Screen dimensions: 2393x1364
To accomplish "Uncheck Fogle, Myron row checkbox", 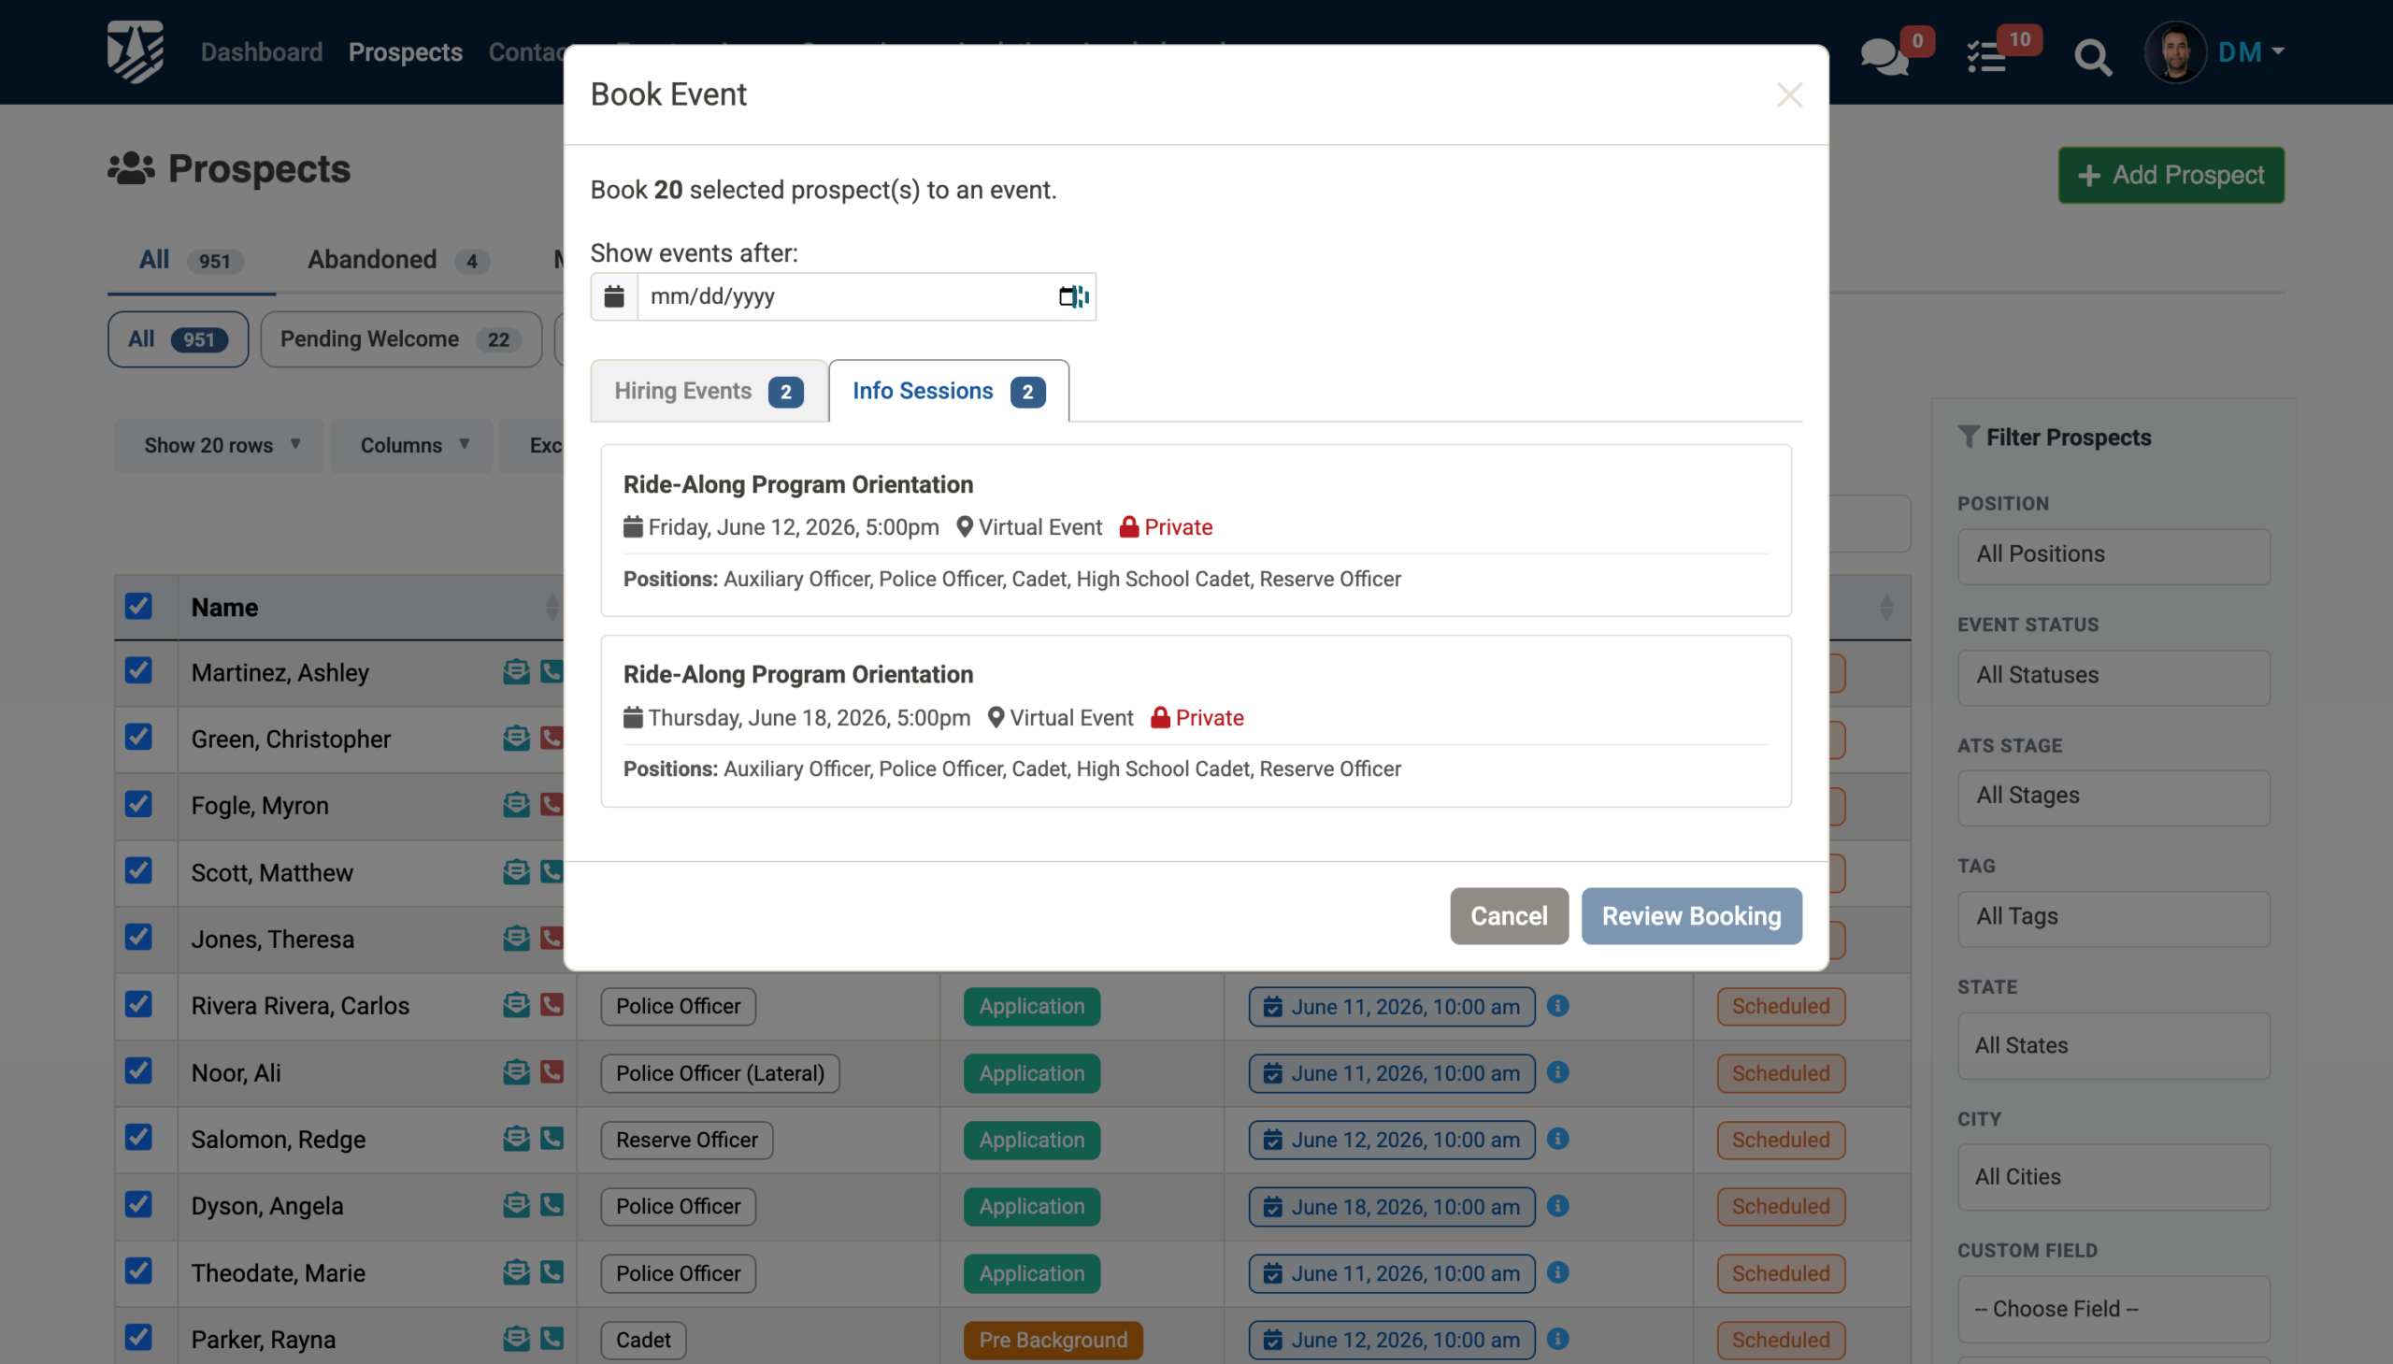I will tap(138, 804).
